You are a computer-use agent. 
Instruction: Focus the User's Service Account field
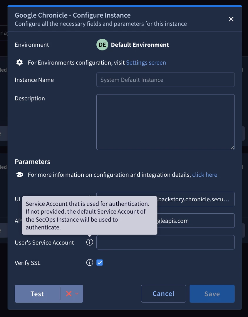point(165,242)
